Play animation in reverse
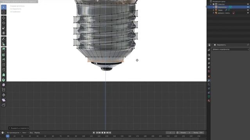The image size is (250, 140). (x=102, y=133)
